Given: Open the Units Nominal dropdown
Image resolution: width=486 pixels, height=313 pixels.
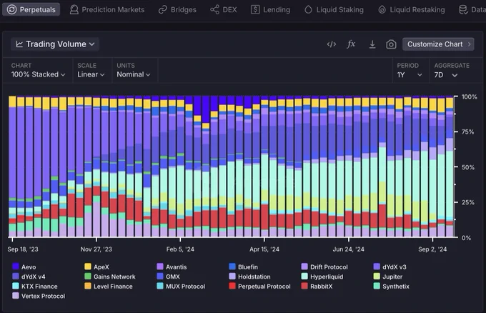Looking at the screenshot, I should click(x=133, y=75).
